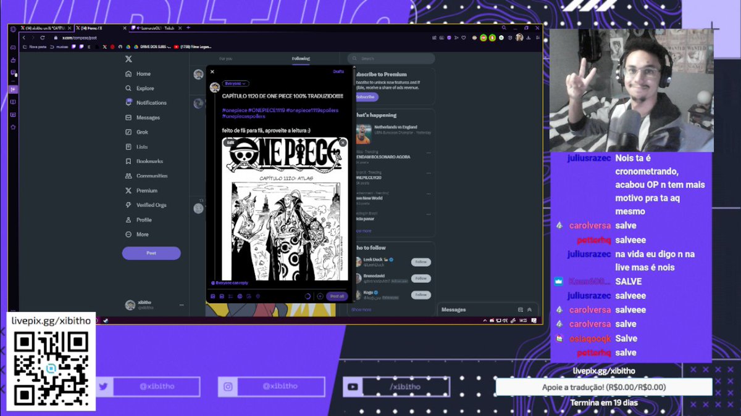Image resolution: width=741 pixels, height=416 pixels.
Task: Open the DRIVE DOS SUBS bookmark
Action: 153,47
